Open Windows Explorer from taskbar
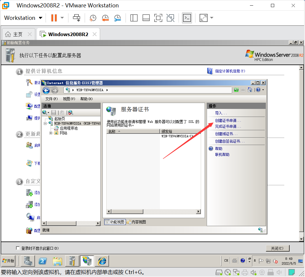The width and height of the screenshot is (305, 277). (x=57, y=261)
